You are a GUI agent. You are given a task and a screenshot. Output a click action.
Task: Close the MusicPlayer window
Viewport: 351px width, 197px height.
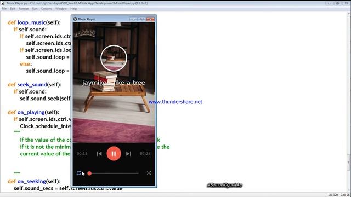click(150, 19)
